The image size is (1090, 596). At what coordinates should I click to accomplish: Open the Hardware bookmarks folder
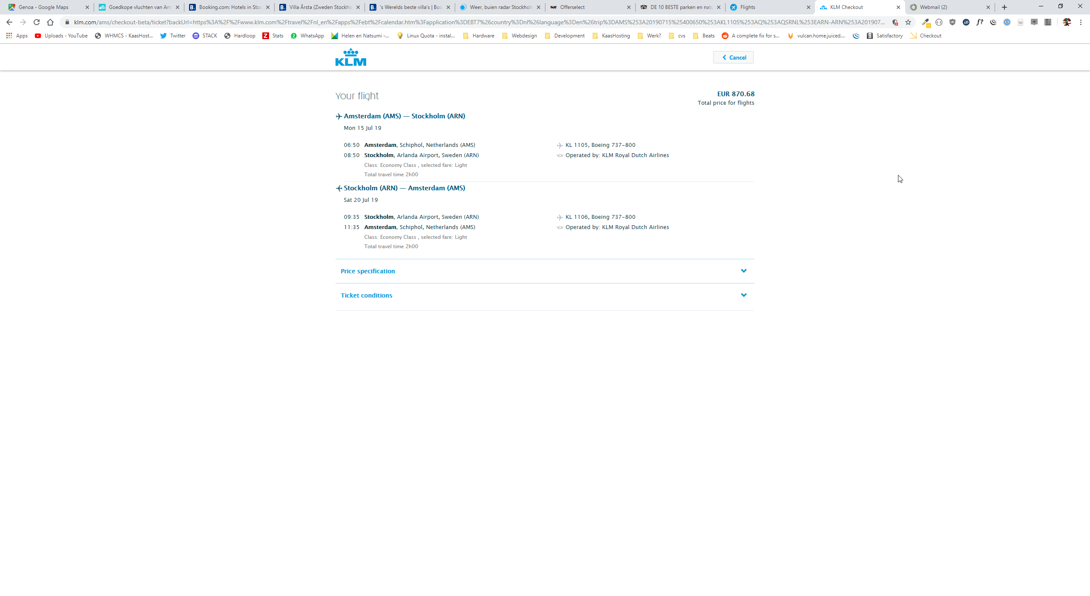pos(479,36)
